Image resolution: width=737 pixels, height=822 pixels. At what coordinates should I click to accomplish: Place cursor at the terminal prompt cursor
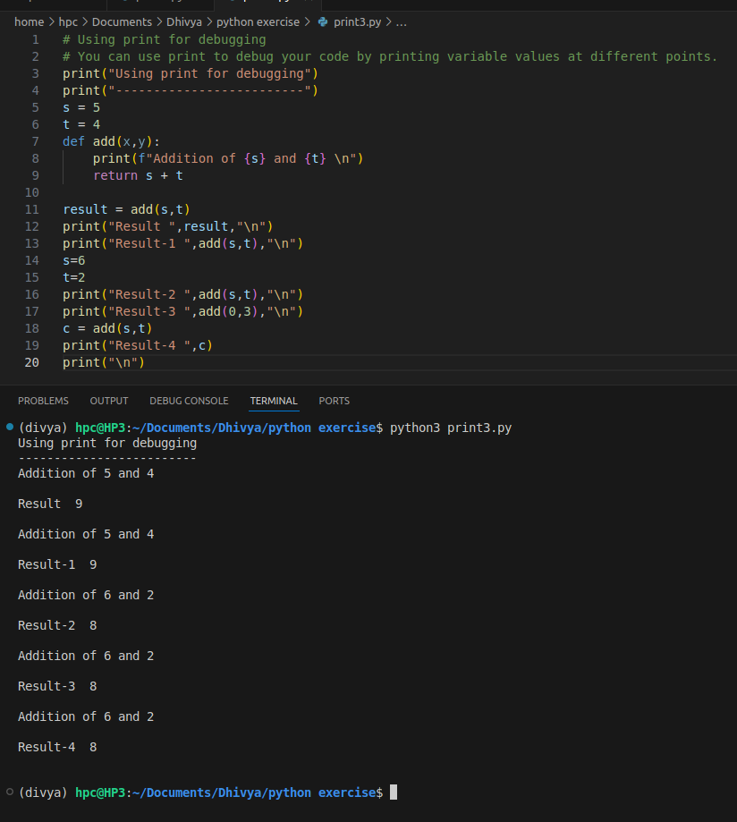[394, 792]
